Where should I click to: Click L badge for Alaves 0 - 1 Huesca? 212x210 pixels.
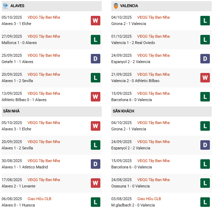(95, 202)
